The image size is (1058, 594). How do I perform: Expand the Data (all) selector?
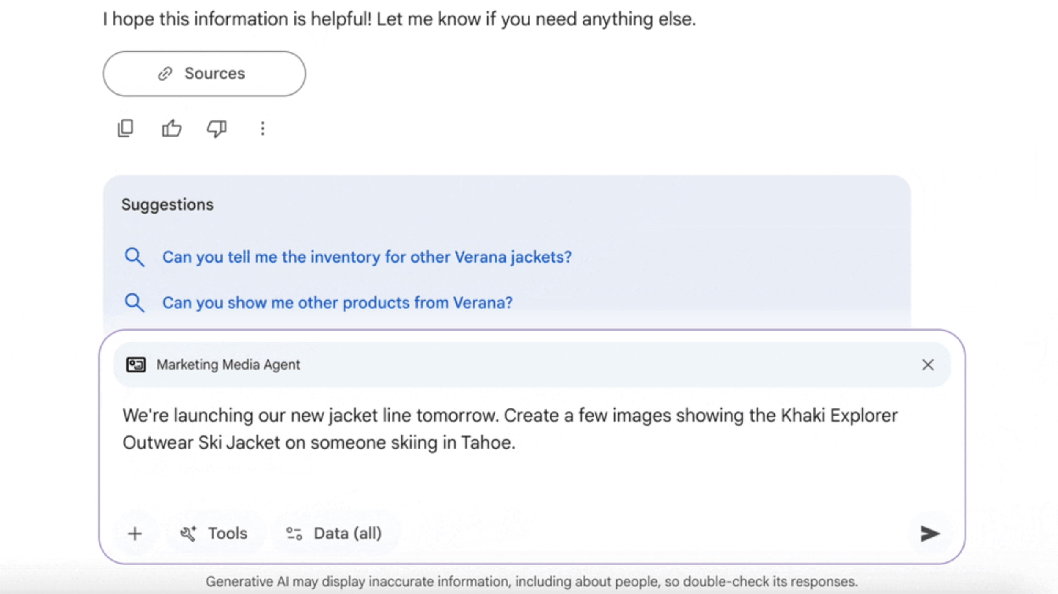tap(334, 534)
